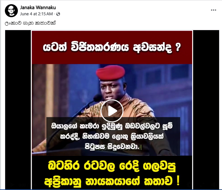
Task: Click the globe public privacy icon
Action: click(58, 14)
